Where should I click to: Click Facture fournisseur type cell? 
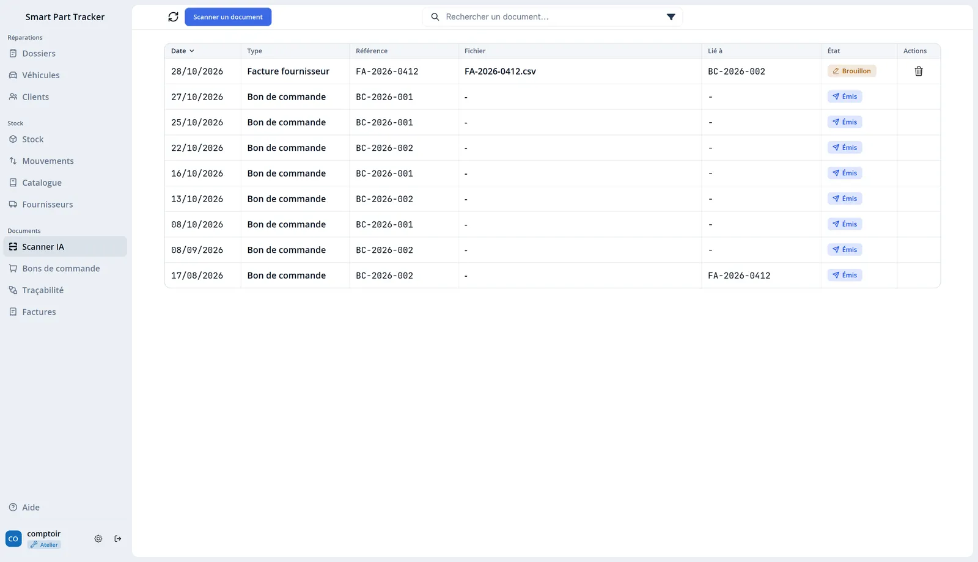(289, 71)
